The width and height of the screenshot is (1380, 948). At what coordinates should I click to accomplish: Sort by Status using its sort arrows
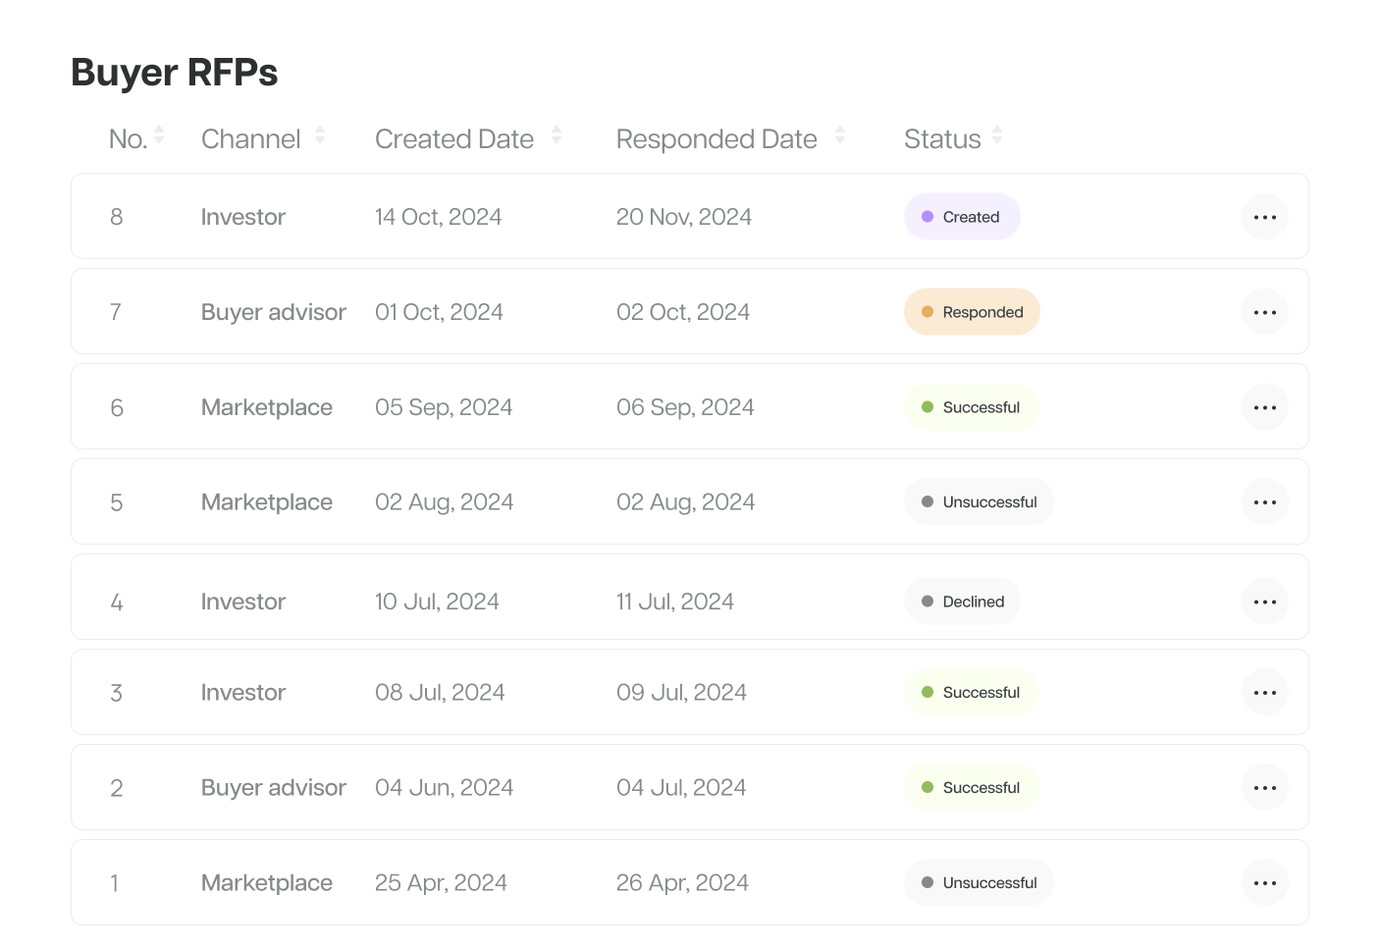(x=997, y=135)
